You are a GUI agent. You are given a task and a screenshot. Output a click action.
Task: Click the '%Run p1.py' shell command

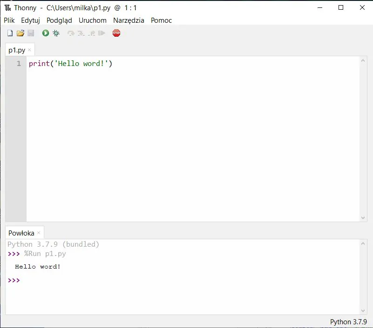point(45,254)
